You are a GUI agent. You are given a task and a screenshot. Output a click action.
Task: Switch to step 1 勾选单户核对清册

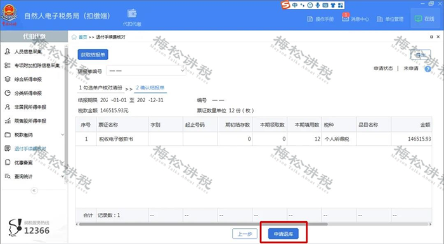pyautogui.click(x=100, y=87)
